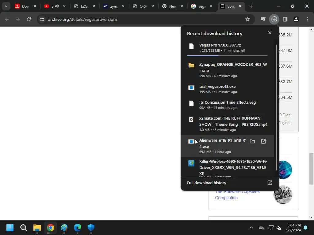The height and width of the screenshot is (235, 314).
Task: Click the trial_vegaspro13.exe file icon
Action: click(x=191, y=88)
